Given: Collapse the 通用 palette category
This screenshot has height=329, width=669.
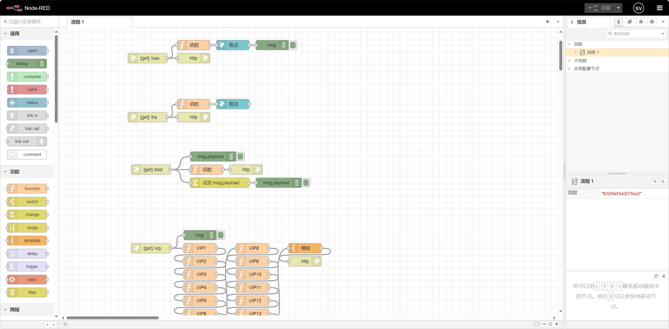Looking at the screenshot, I should pos(6,33).
